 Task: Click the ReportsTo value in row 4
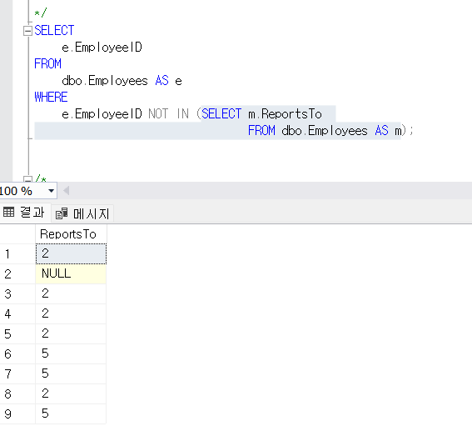click(x=71, y=313)
